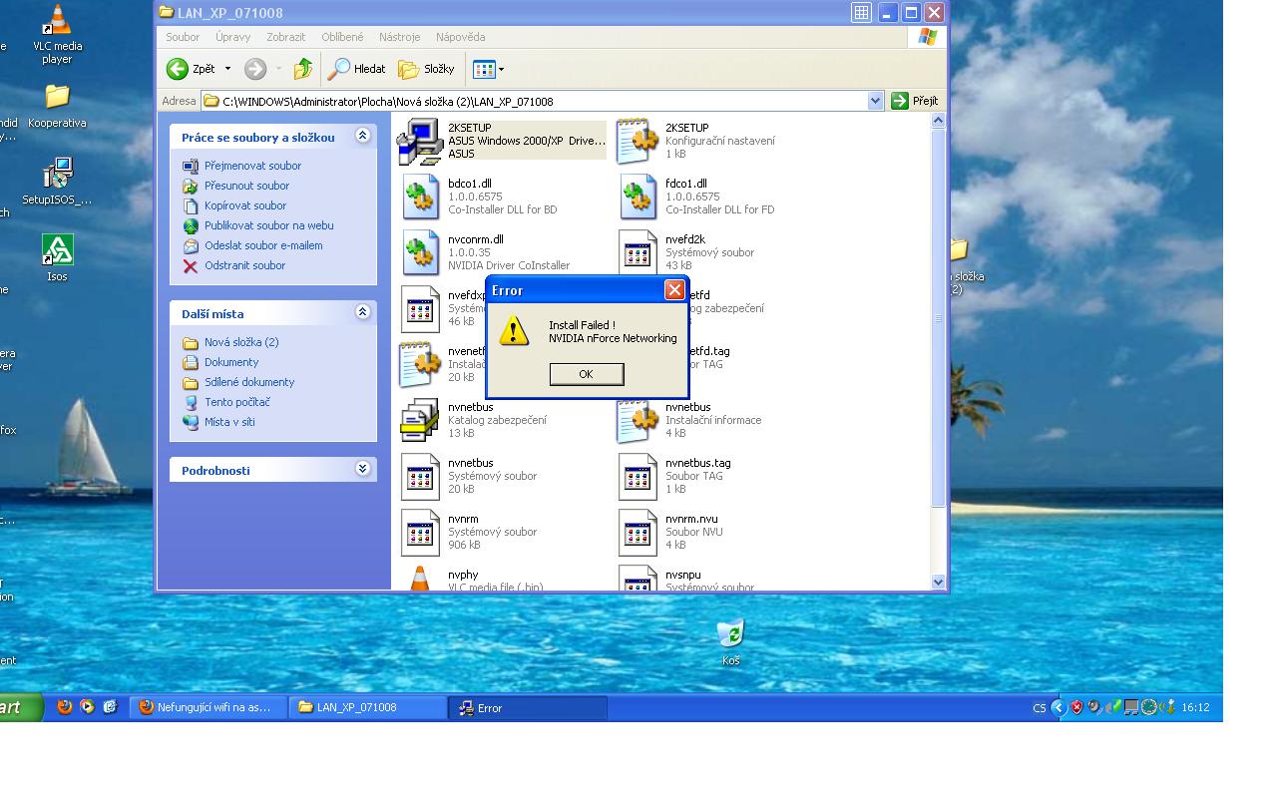This screenshot has height=798, width=1277.
Task: Close the Error dialog with X
Action: [x=674, y=290]
